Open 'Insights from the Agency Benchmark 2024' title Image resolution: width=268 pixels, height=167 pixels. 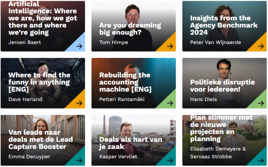[x=224, y=25]
